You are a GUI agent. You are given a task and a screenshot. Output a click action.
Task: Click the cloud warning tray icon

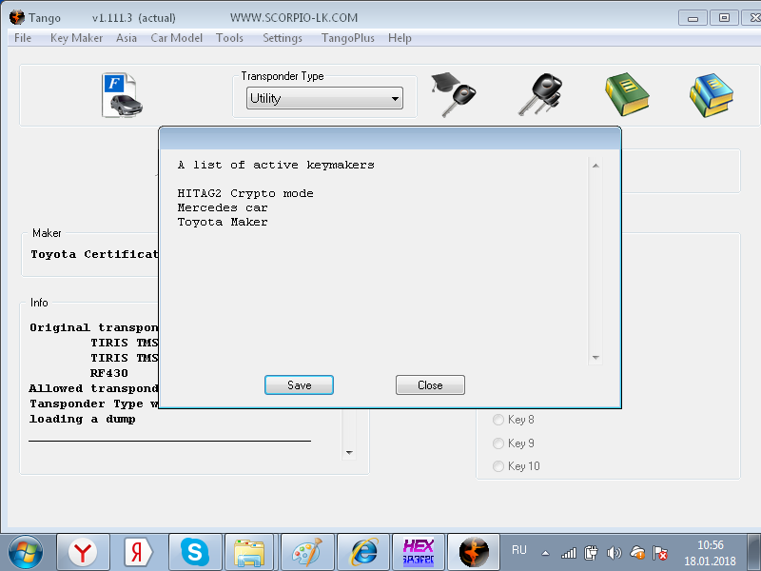point(637,553)
